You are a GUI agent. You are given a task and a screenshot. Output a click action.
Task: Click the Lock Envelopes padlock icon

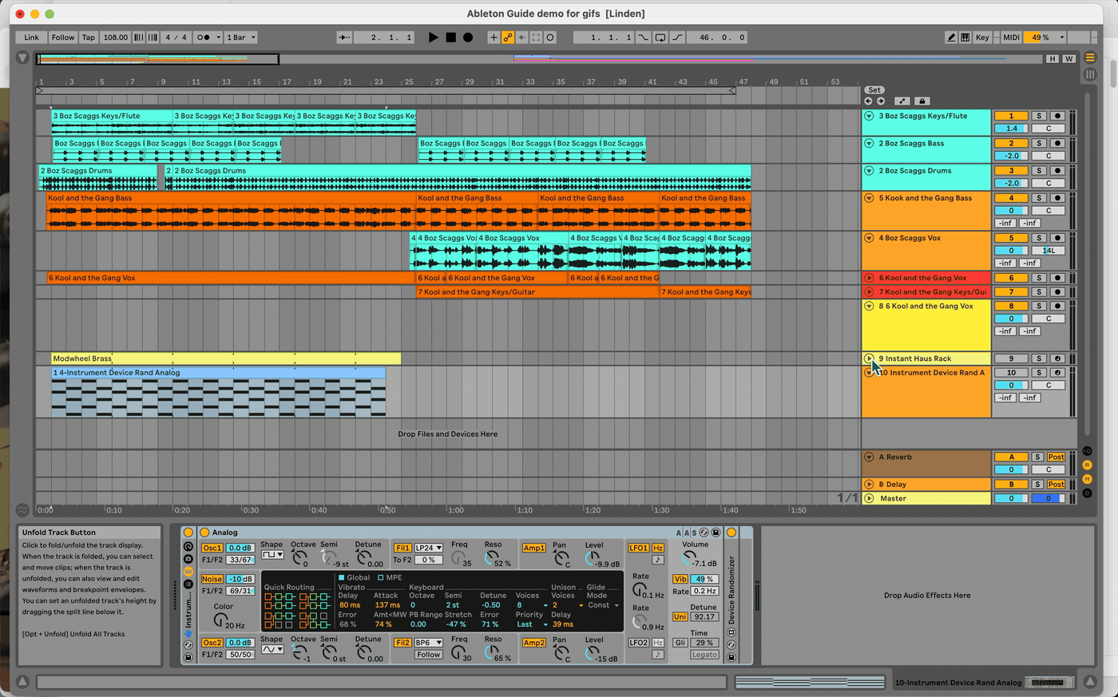tap(922, 101)
